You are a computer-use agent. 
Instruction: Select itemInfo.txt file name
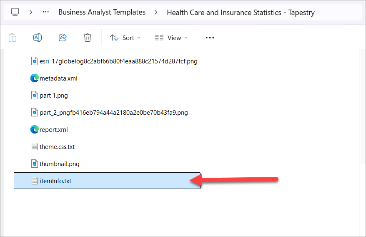(x=55, y=181)
